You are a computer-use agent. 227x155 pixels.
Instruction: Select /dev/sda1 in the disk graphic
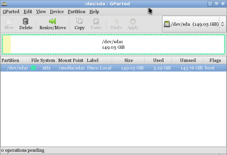[x=113, y=44]
